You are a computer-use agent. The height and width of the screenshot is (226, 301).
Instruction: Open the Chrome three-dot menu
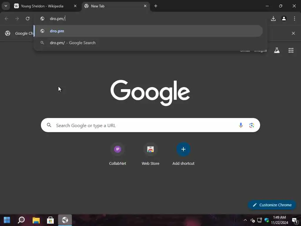pyautogui.click(x=295, y=19)
